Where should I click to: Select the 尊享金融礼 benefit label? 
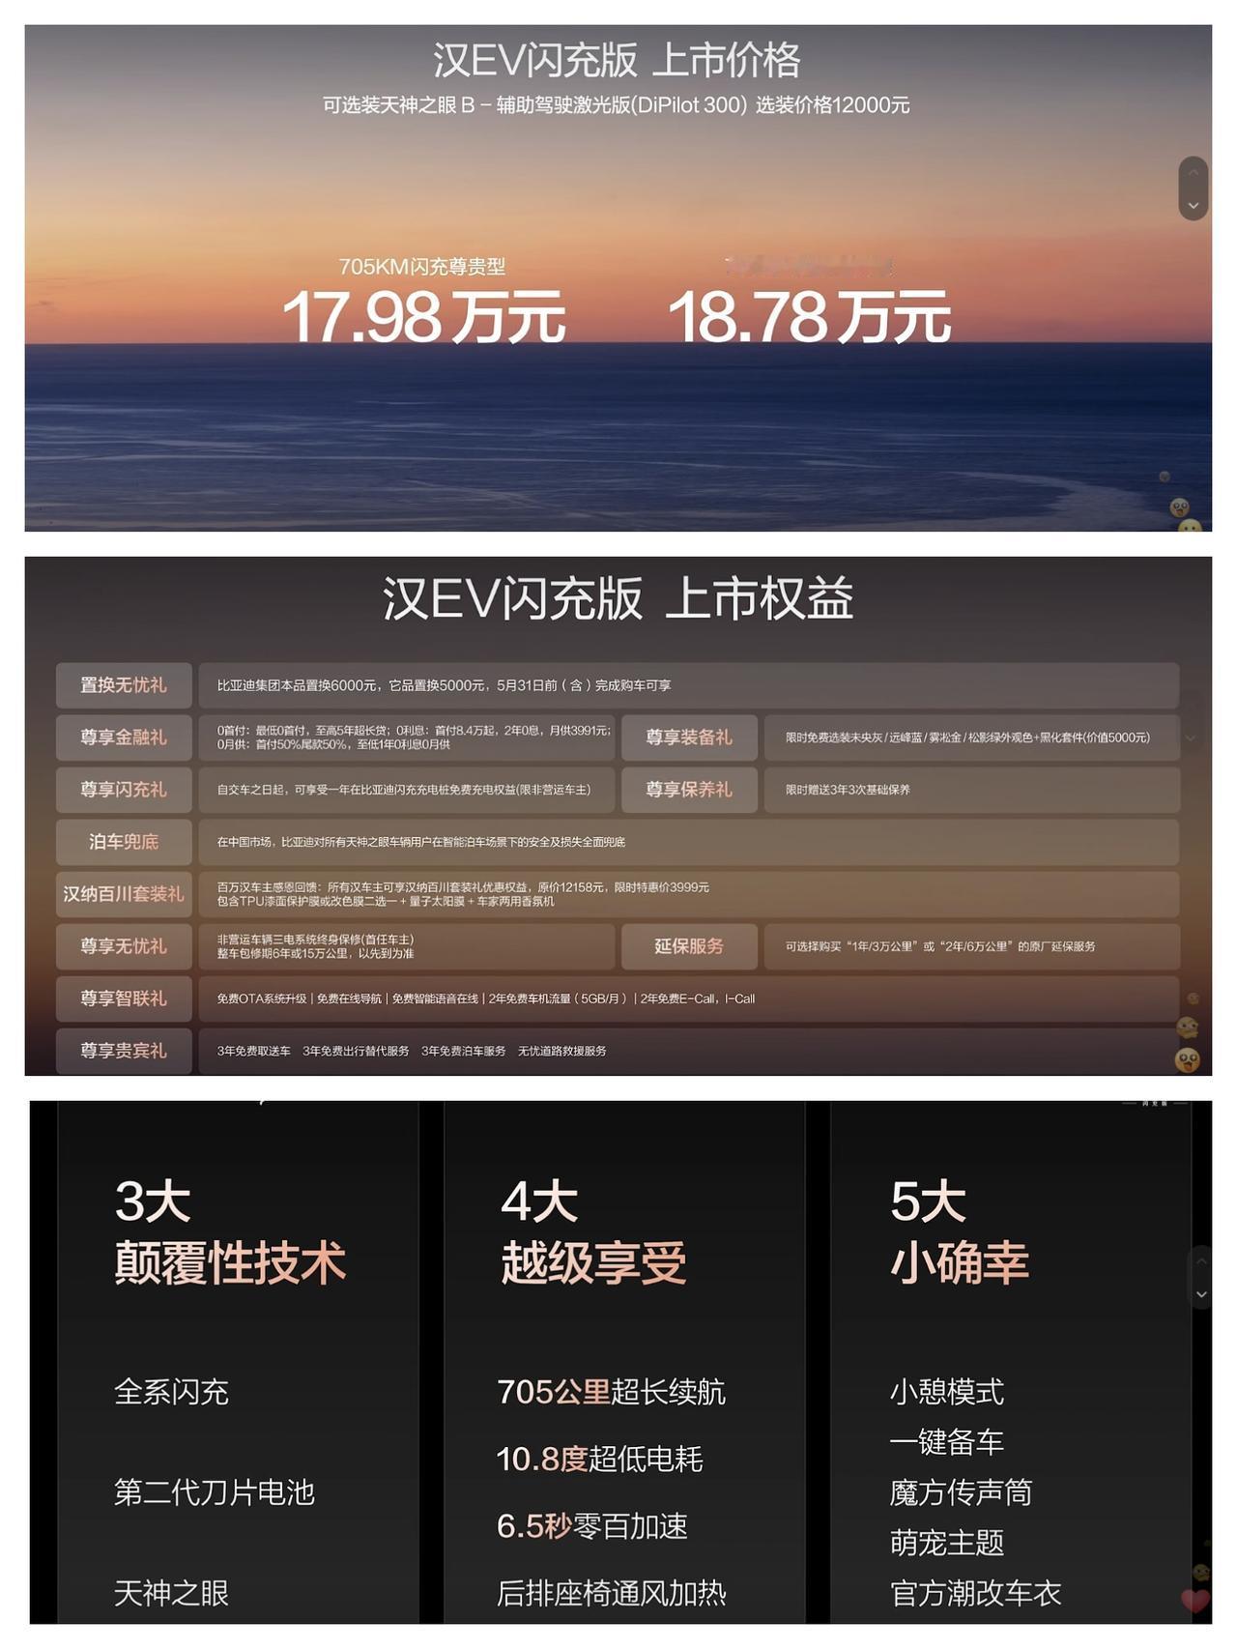(124, 738)
